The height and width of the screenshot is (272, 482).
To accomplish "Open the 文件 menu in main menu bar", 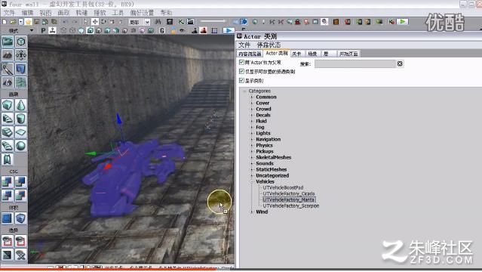I will pyautogui.click(x=9, y=13).
